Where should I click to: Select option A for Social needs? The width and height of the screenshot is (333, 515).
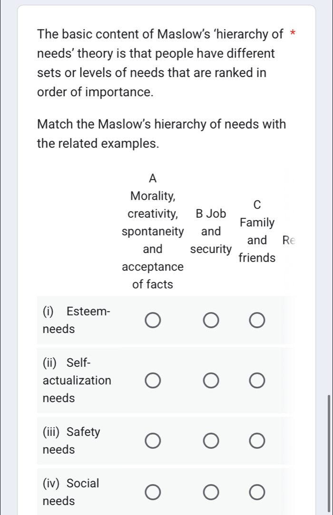[x=153, y=492]
